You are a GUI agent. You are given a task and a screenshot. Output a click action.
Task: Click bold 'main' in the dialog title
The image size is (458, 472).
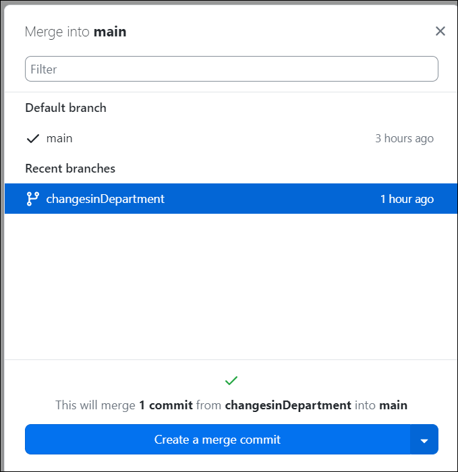pos(110,32)
